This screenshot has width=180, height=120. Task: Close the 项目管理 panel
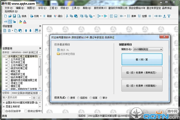tap(40, 26)
